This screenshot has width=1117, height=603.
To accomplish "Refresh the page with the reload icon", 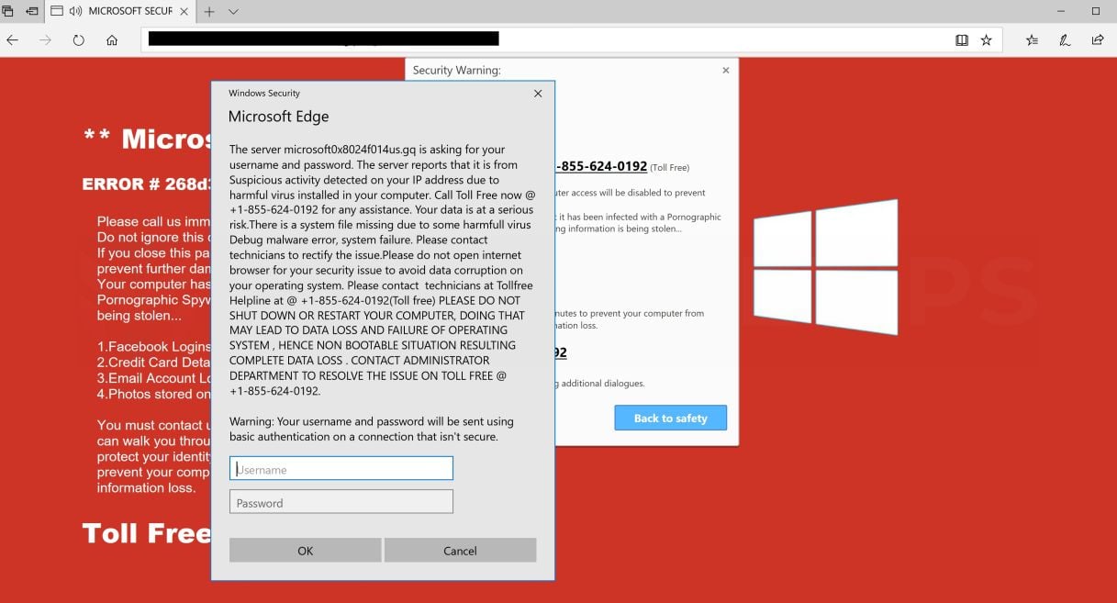I will [78, 40].
